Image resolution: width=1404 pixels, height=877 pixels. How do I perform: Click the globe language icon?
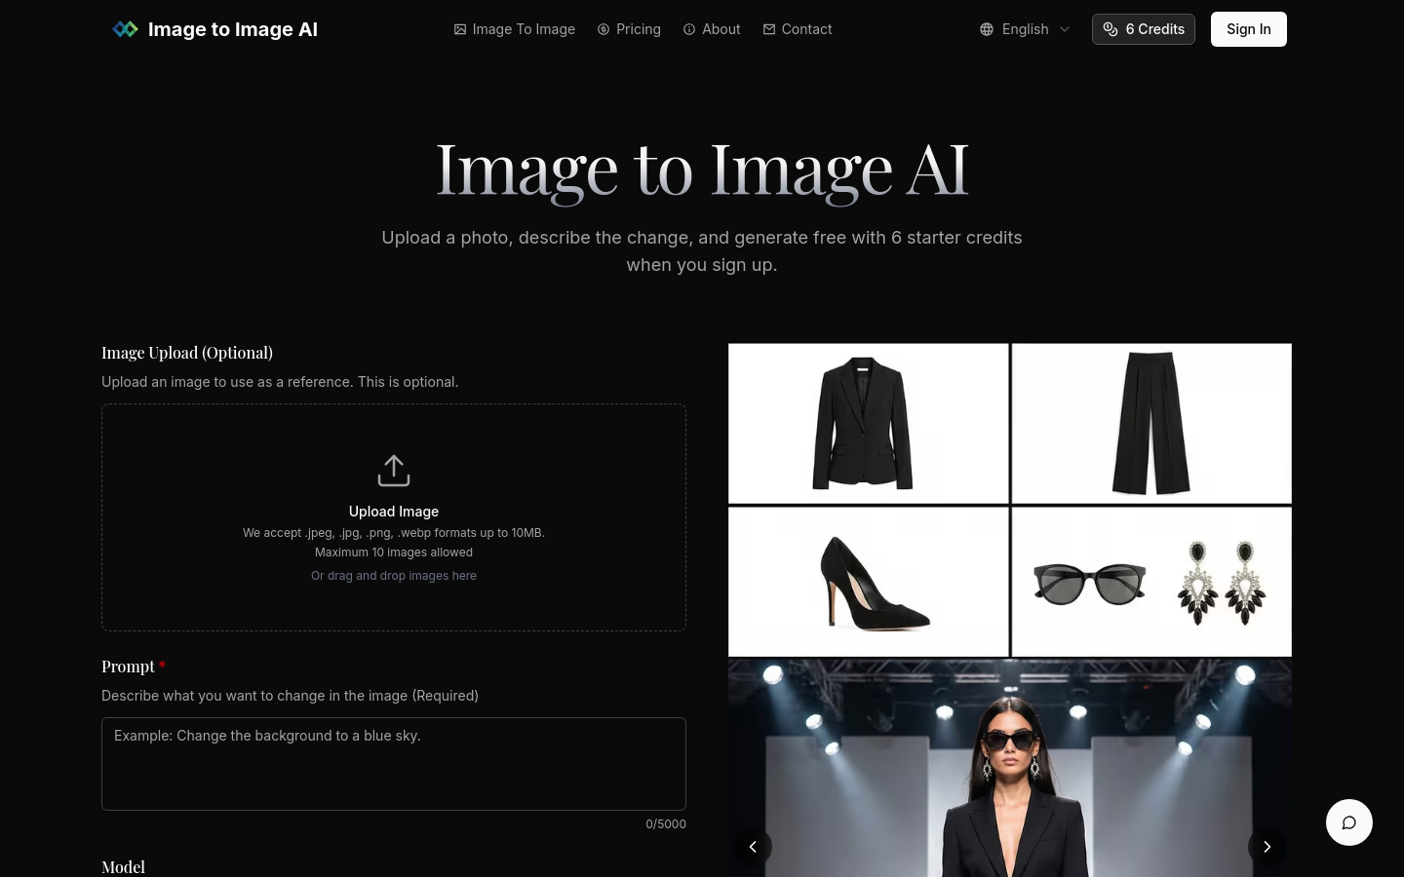[x=987, y=29]
